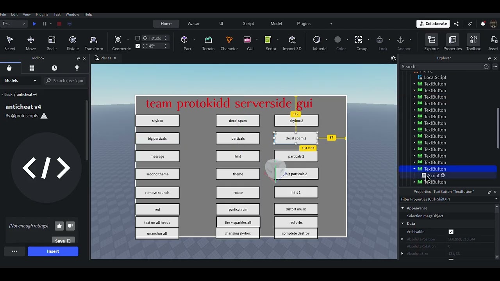Screen dimensions: 500x281
Task: Start the playtest with the blue play button
Action: pyautogui.click(x=34, y=24)
